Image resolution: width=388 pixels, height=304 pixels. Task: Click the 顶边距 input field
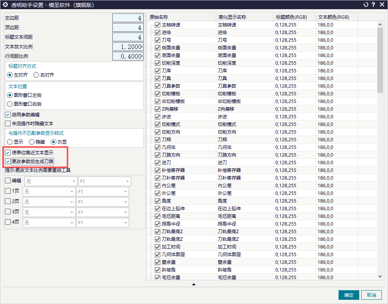pos(128,28)
